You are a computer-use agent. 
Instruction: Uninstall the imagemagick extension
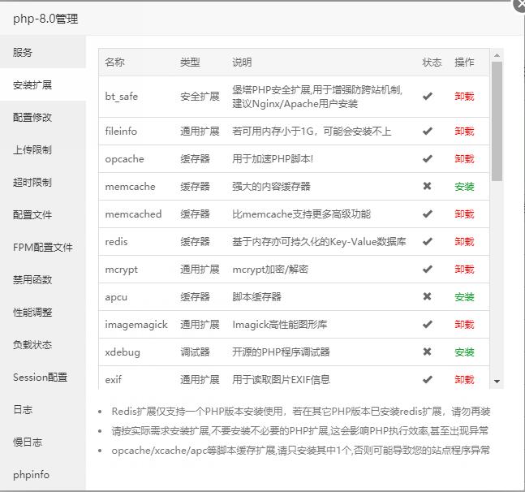[464, 324]
